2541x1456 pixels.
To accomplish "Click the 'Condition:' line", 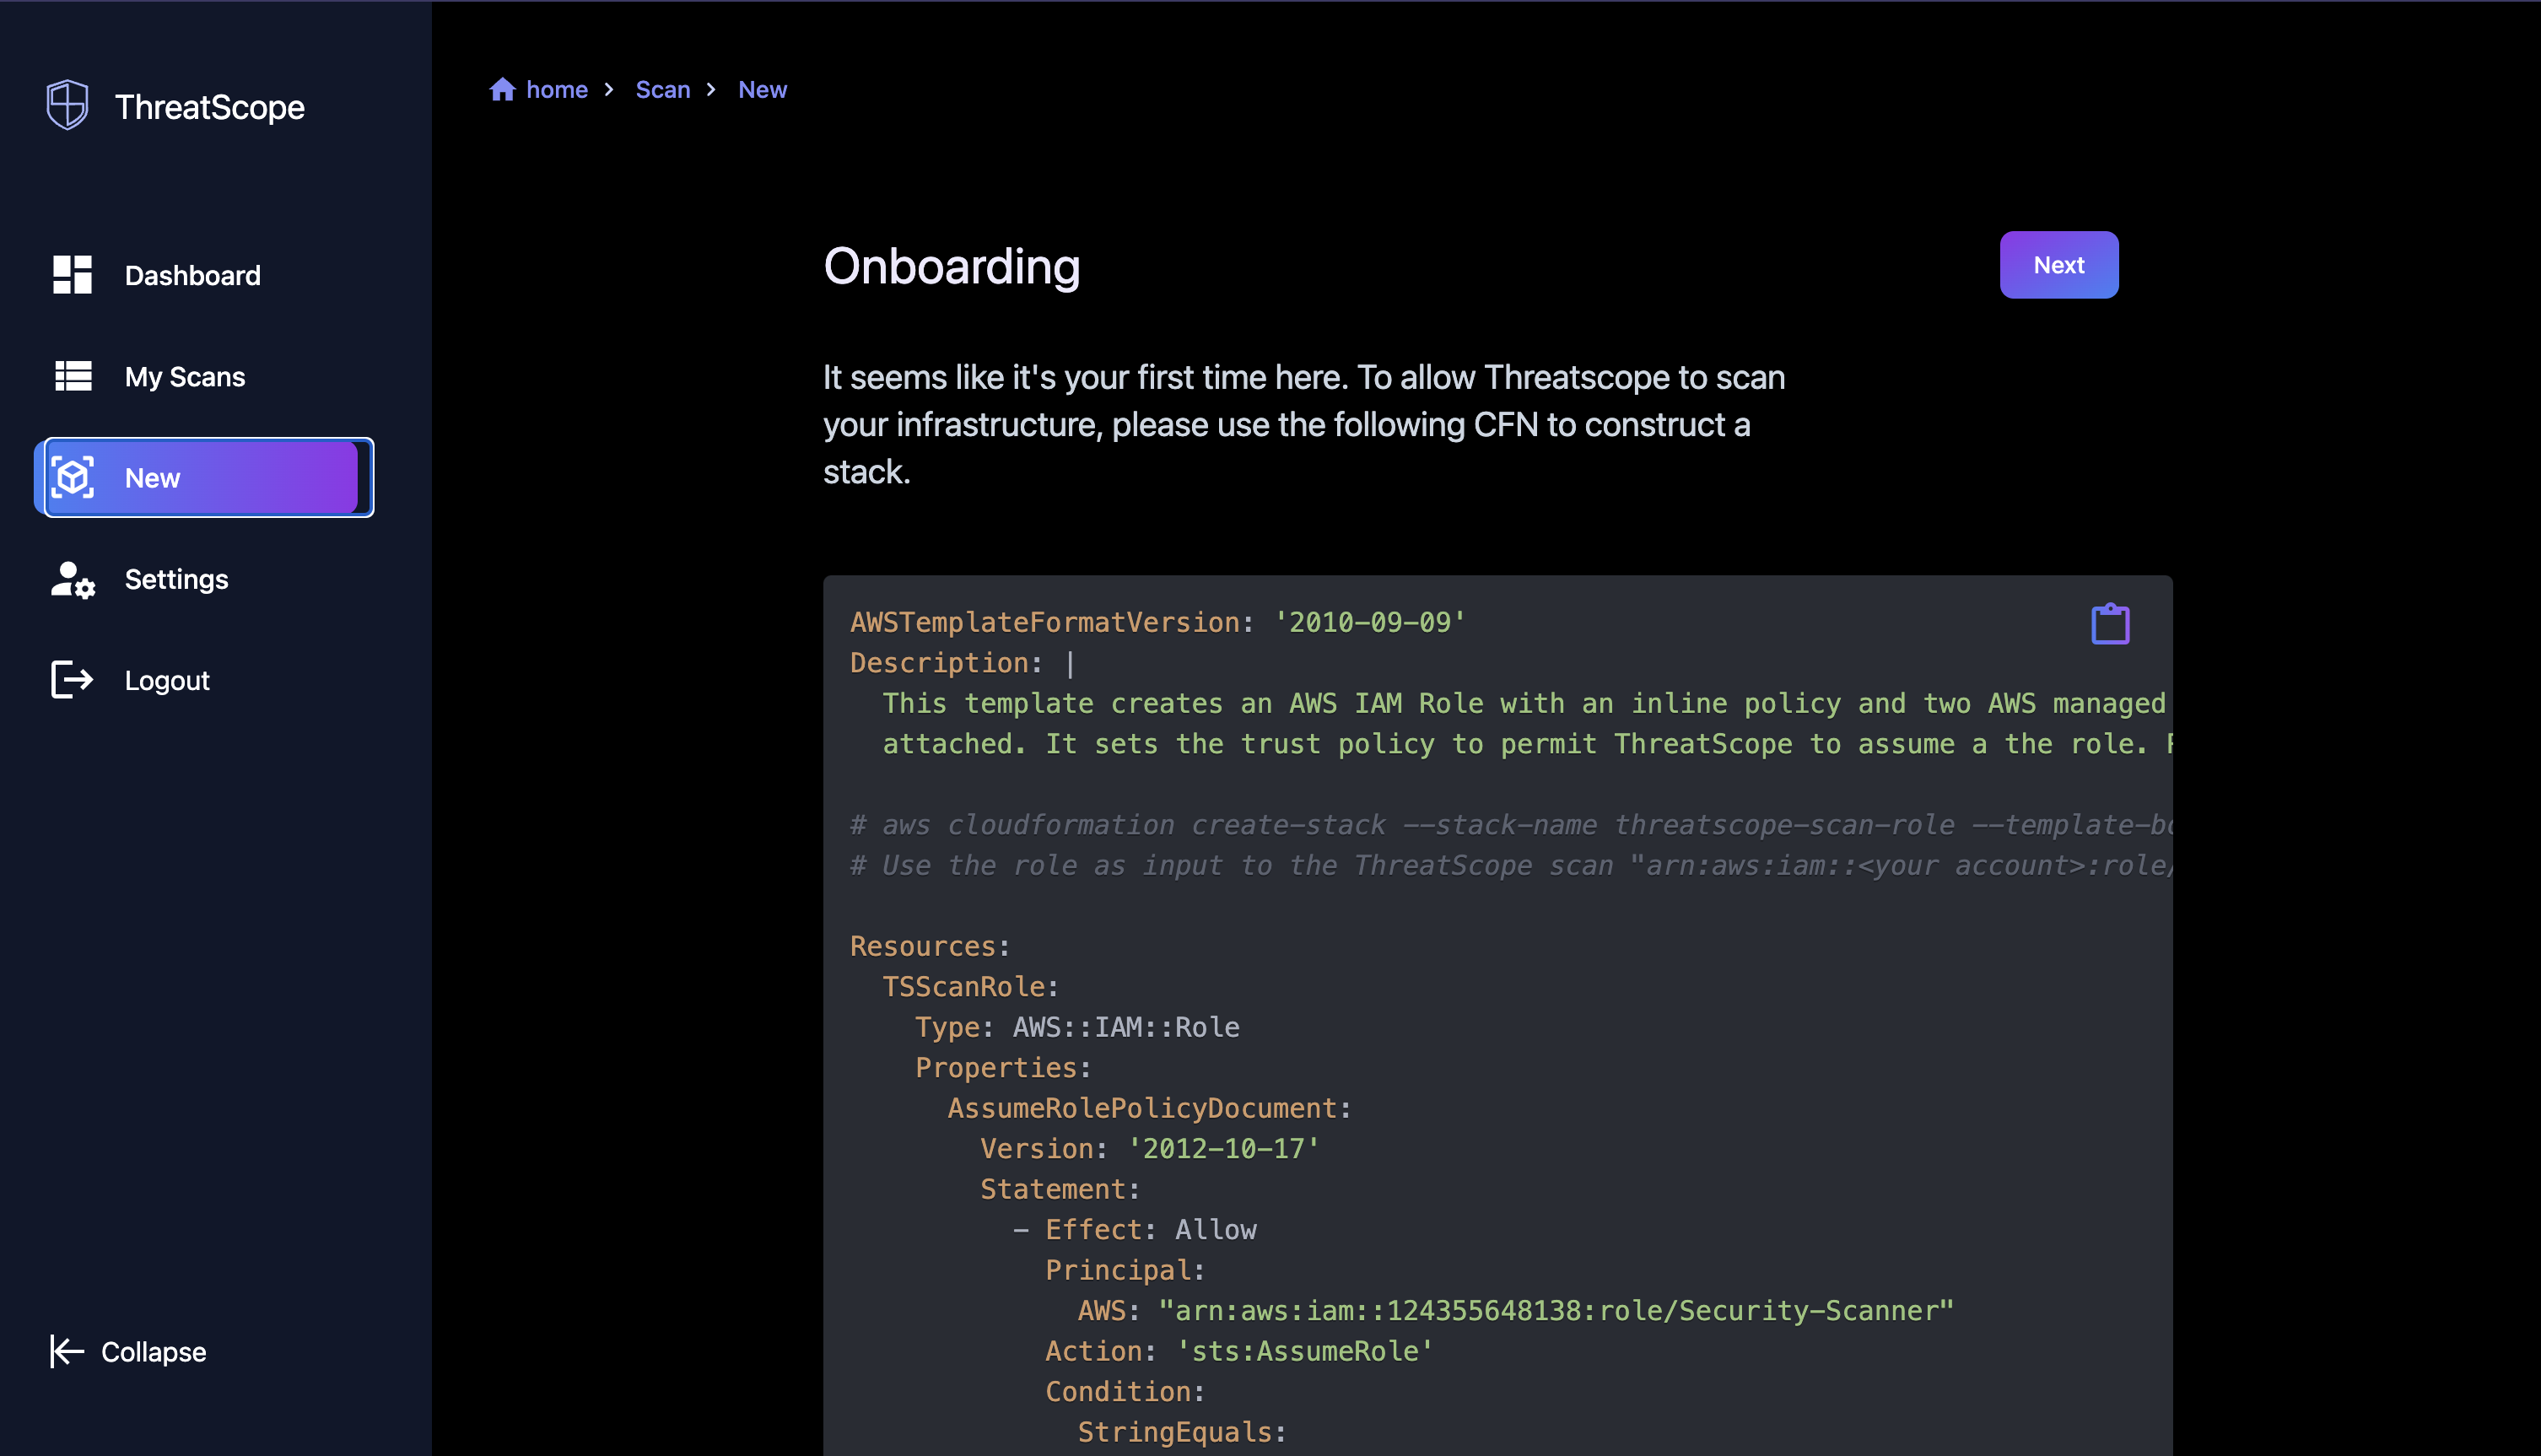I will [x=1125, y=1392].
